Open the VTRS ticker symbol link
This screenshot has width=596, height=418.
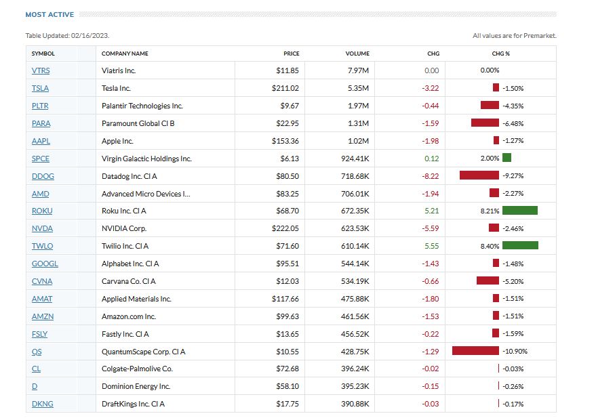[41, 70]
